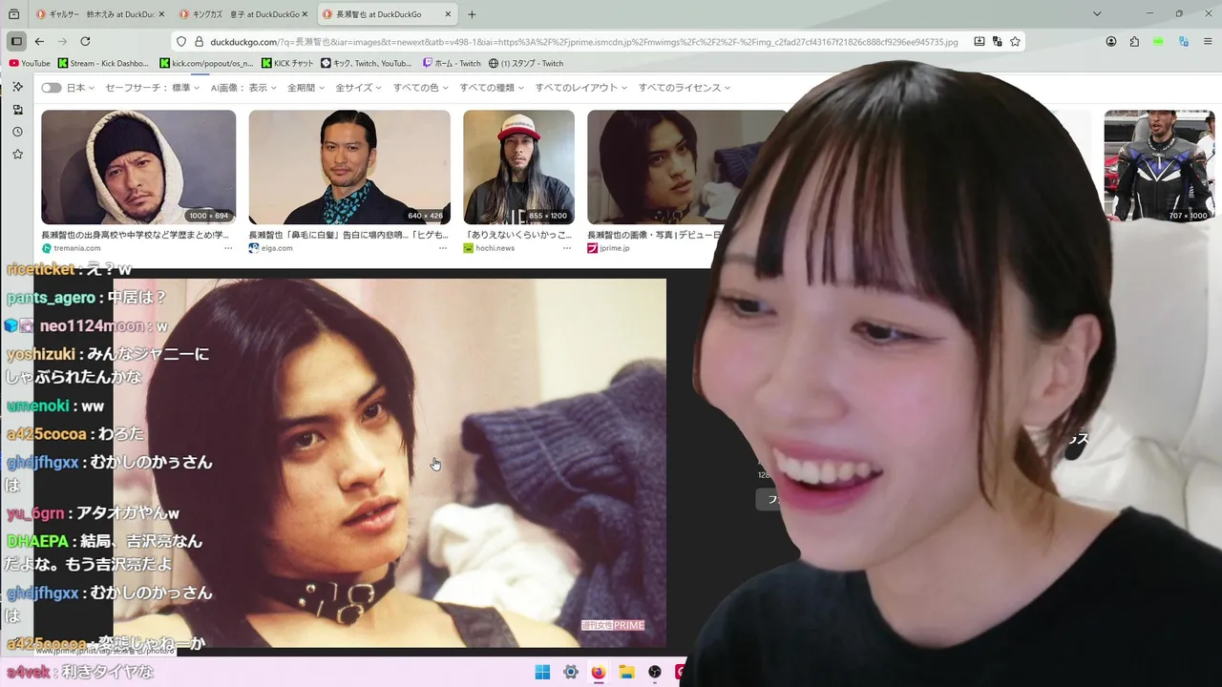The image size is (1222, 687).
Task: Open the すべてのライセンス license dropdown
Action: tap(685, 88)
